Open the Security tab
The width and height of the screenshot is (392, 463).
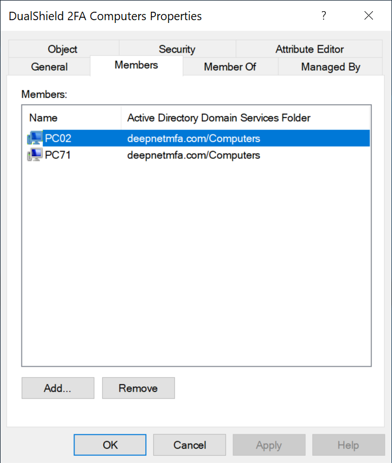pyautogui.click(x=177, y=49)
